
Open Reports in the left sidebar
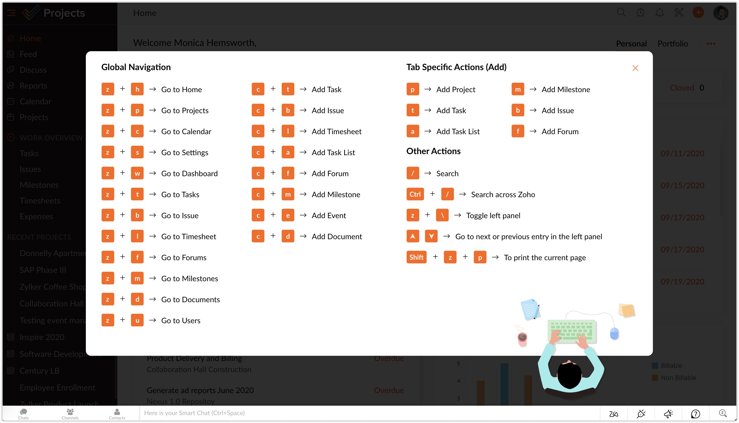point(33,85)
